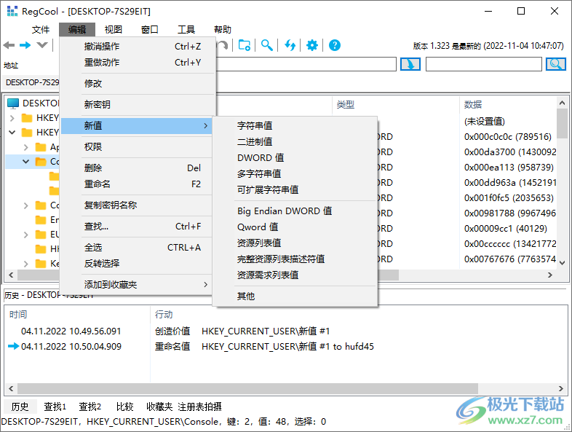The image size is (572, 432).
Task: Choose 新密钥 in the edit menu
Action: [x=137, y=105]
